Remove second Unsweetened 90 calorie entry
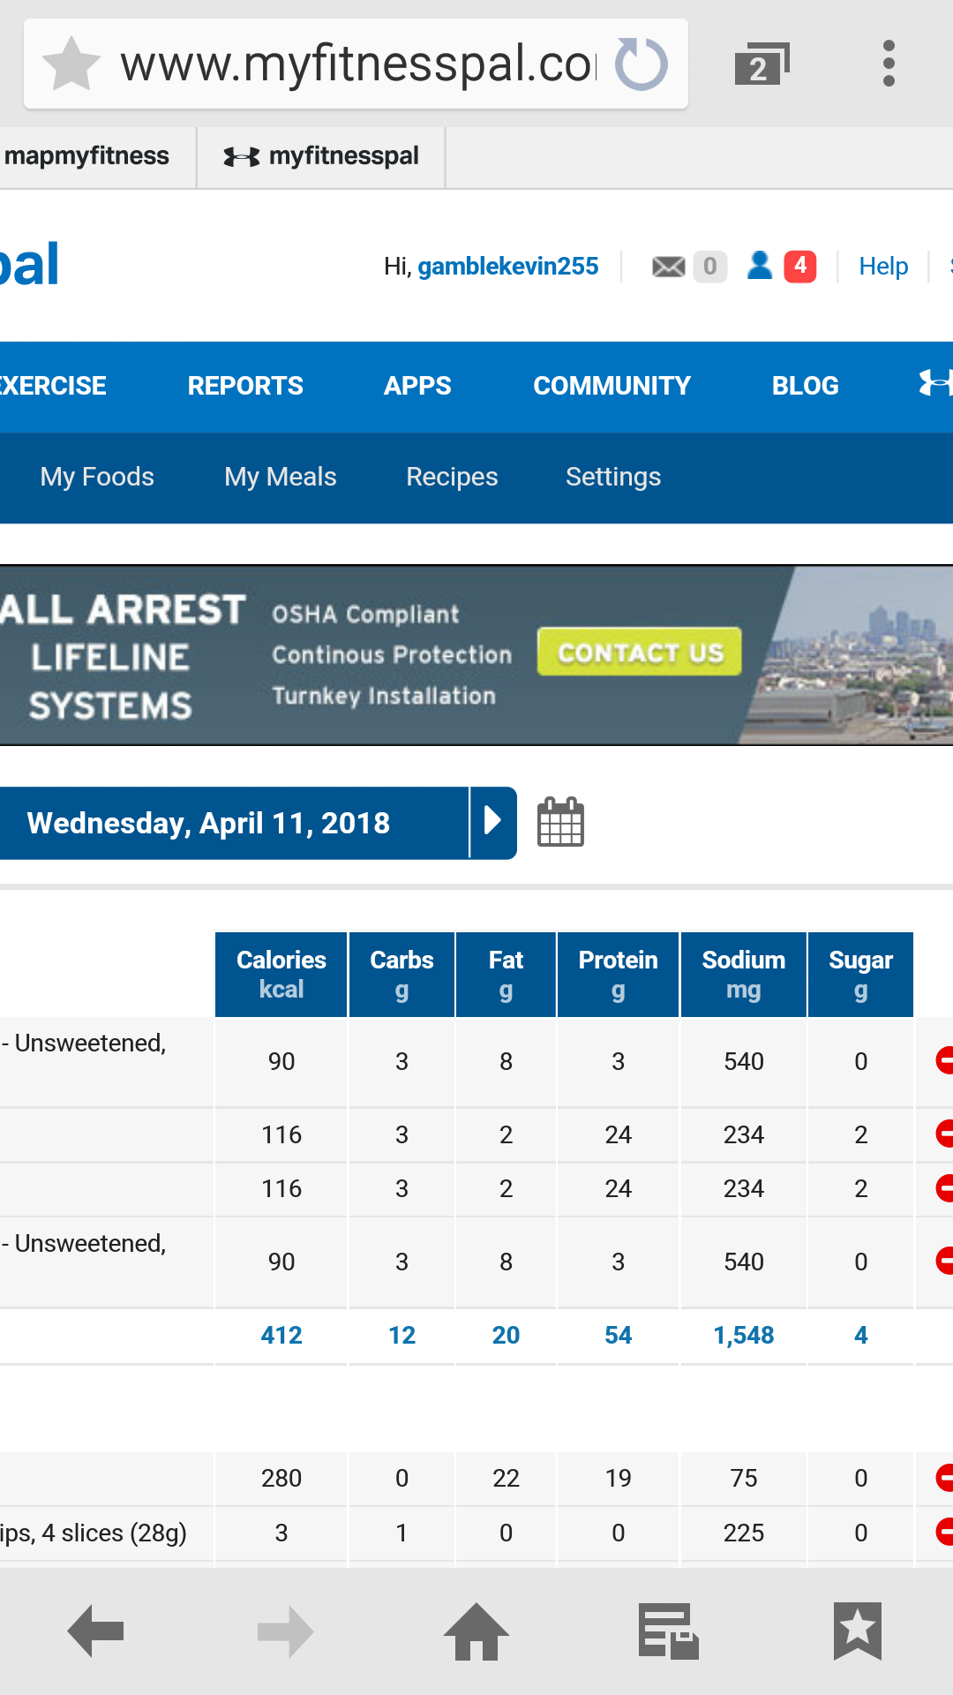The height and width of the screenshot is (1695, 953). coord(944,1261)
